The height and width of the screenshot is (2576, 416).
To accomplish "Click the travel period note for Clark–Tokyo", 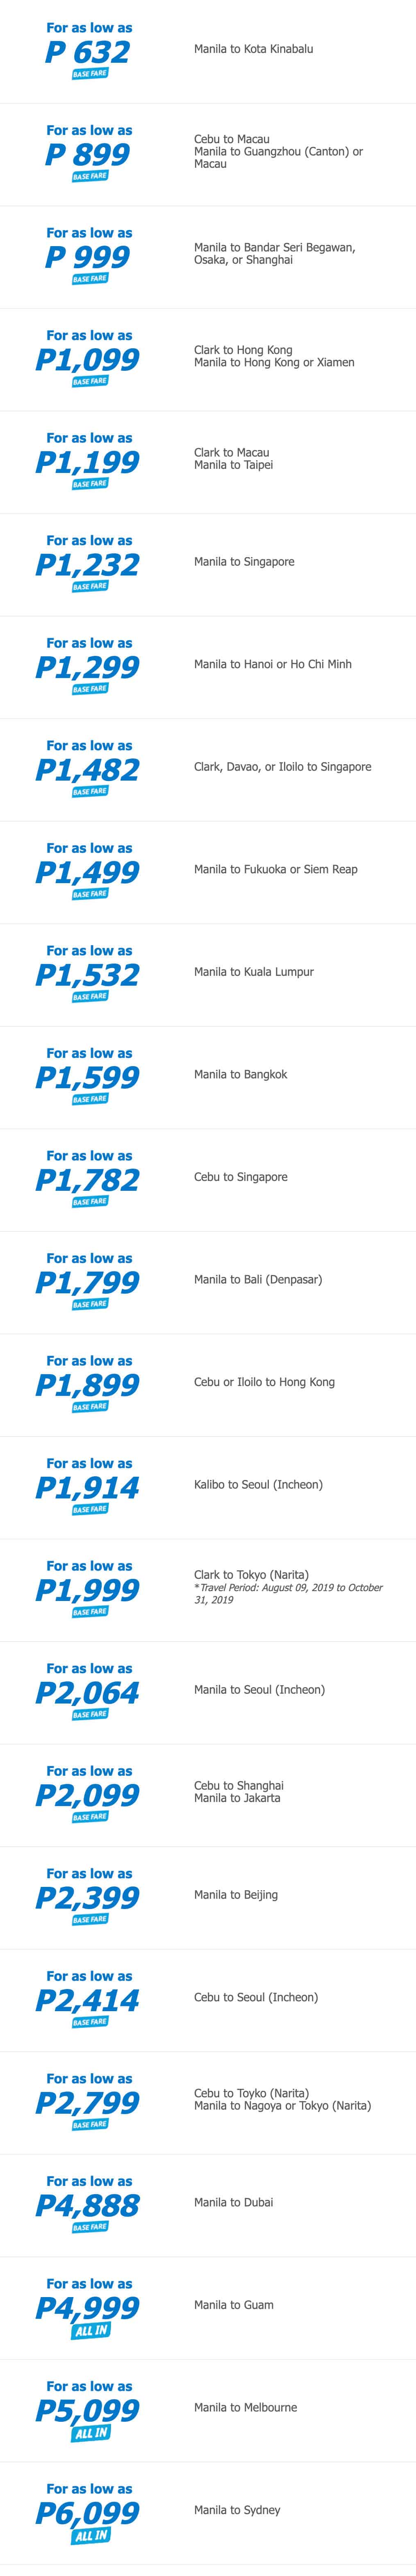I will [288, 1593].
